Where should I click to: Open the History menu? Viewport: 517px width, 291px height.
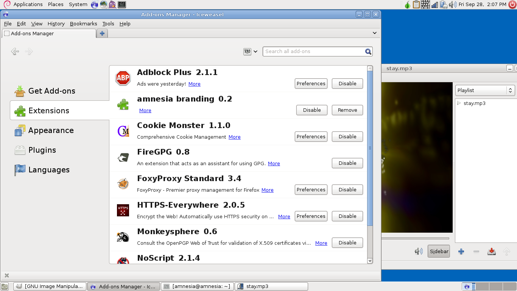point(56,23)
